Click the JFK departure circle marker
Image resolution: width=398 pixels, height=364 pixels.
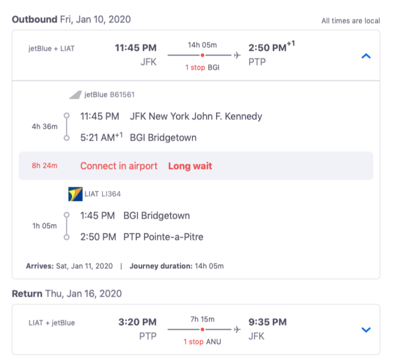tap(67, 116)
